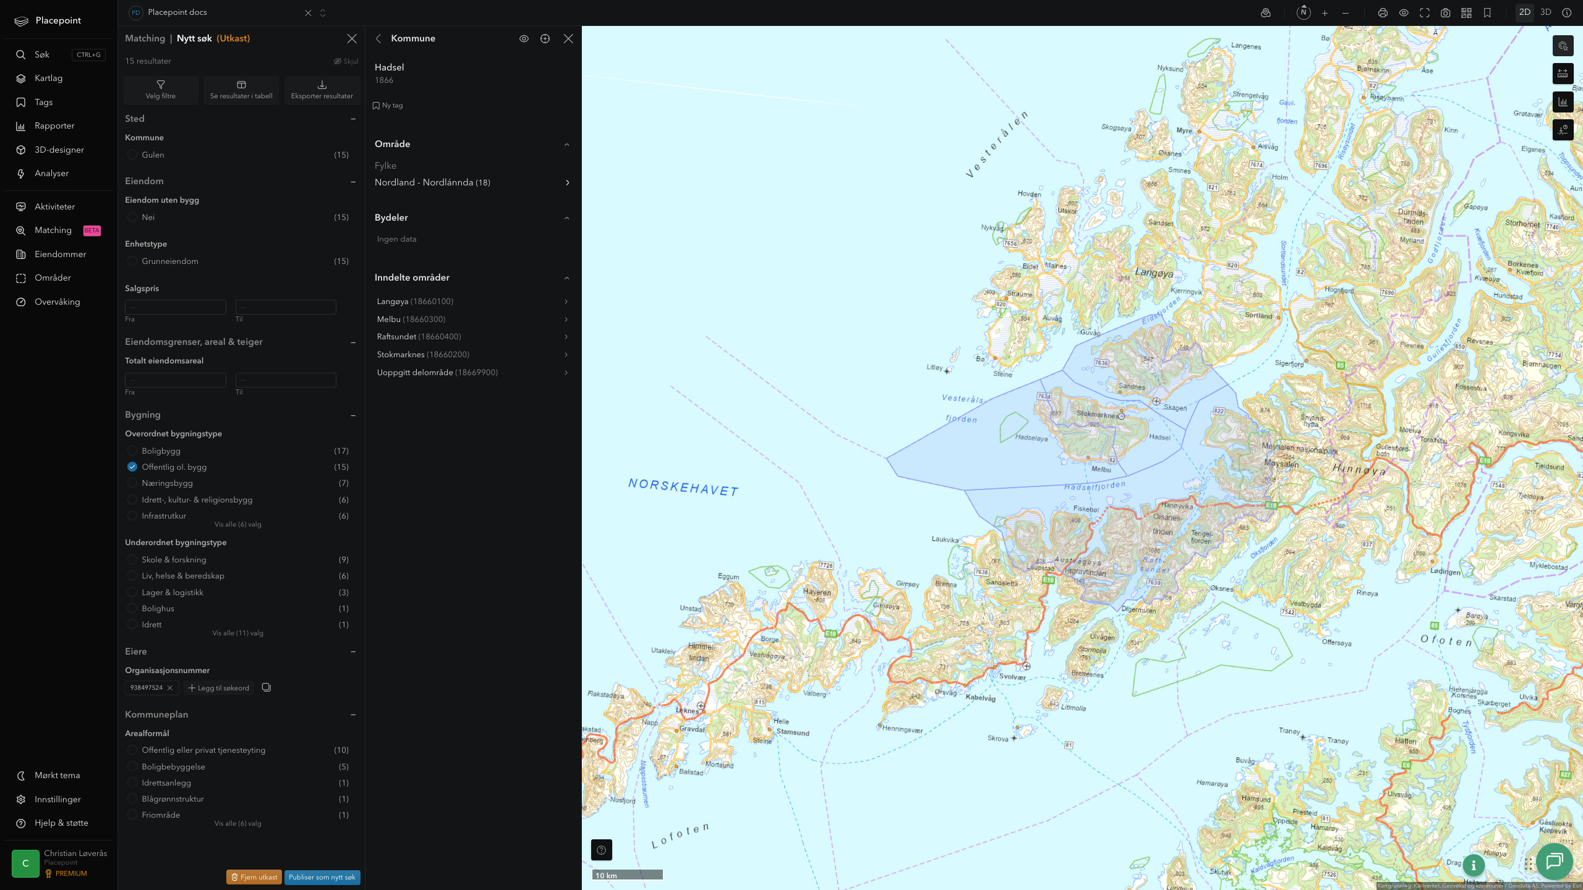Click Eksporter resultater

[322, 90]
